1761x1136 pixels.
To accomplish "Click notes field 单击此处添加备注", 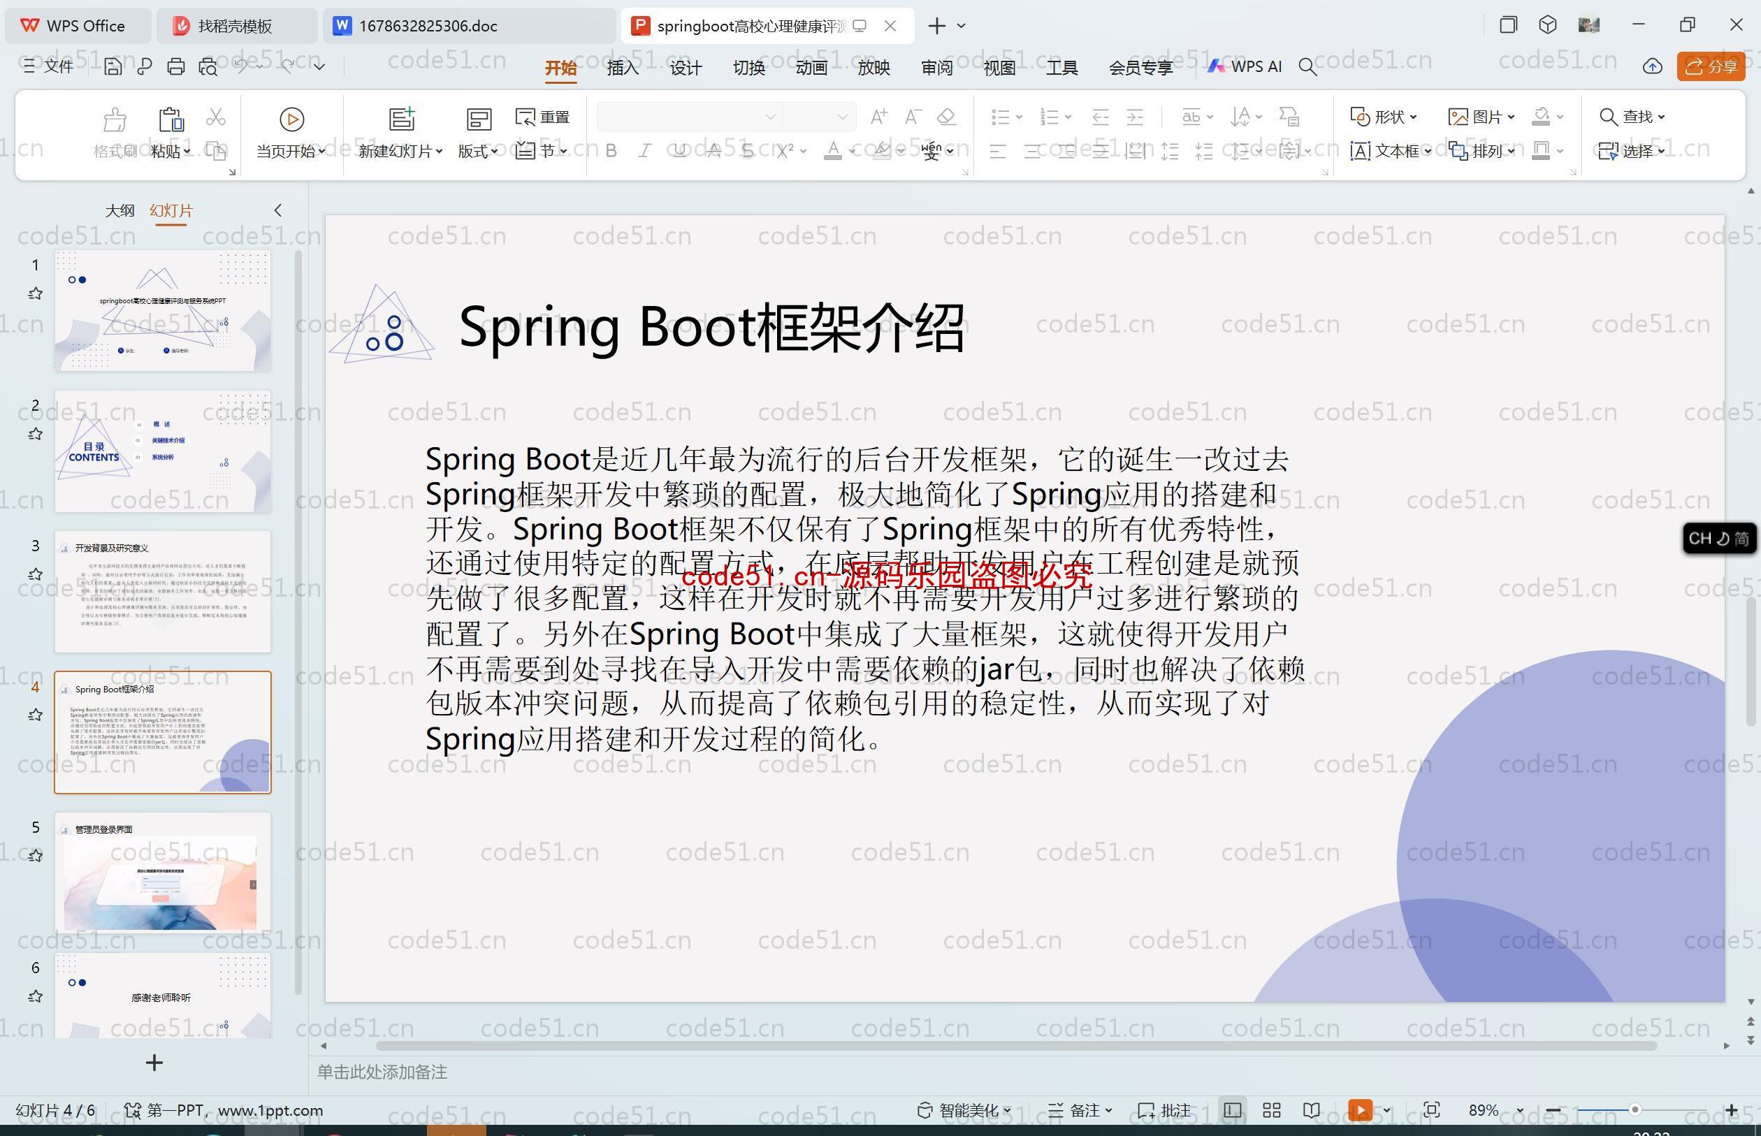I will [x=382, y=1072].
